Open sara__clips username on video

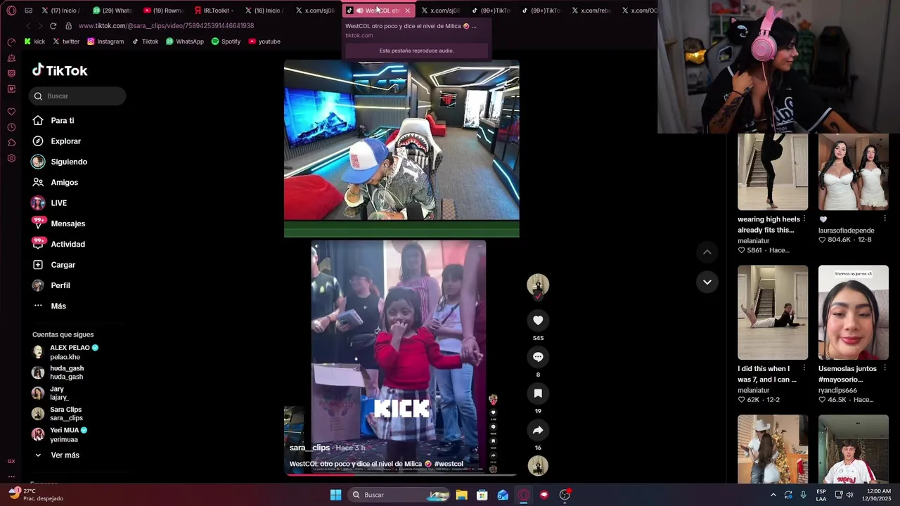pyautogui.click(x=309, y=448)
